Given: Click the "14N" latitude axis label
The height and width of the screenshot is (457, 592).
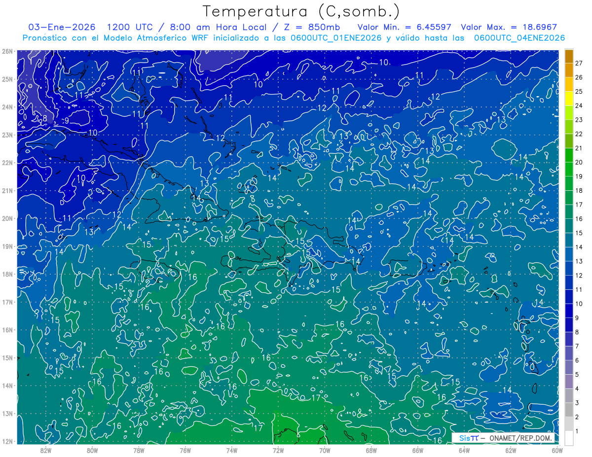Looking at the screenshot, I should (x=7, y=386).
